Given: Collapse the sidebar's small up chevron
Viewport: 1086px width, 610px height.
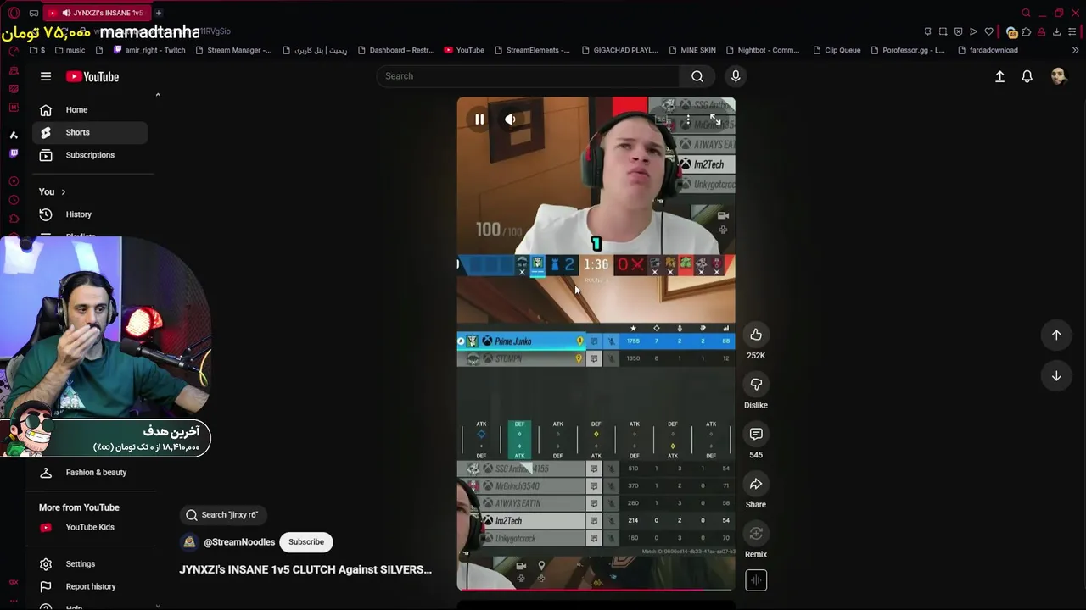Looking at the screenshot, I should tap(158, 95).
